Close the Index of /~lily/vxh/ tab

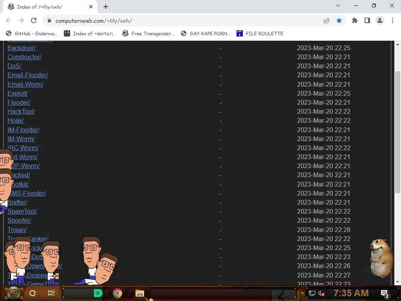click(91, 7)
